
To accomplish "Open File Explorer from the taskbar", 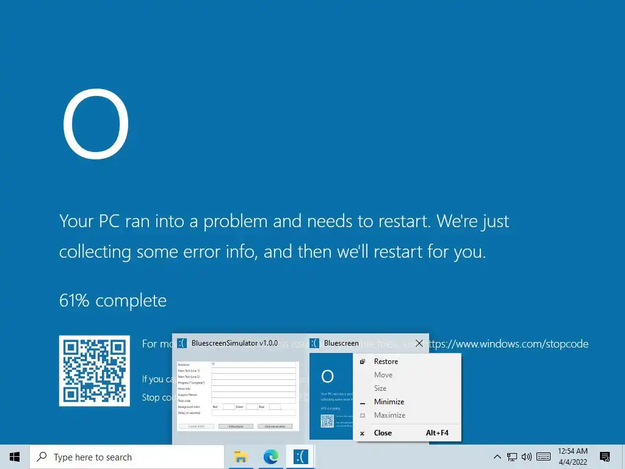I will (x=240, y=457).
